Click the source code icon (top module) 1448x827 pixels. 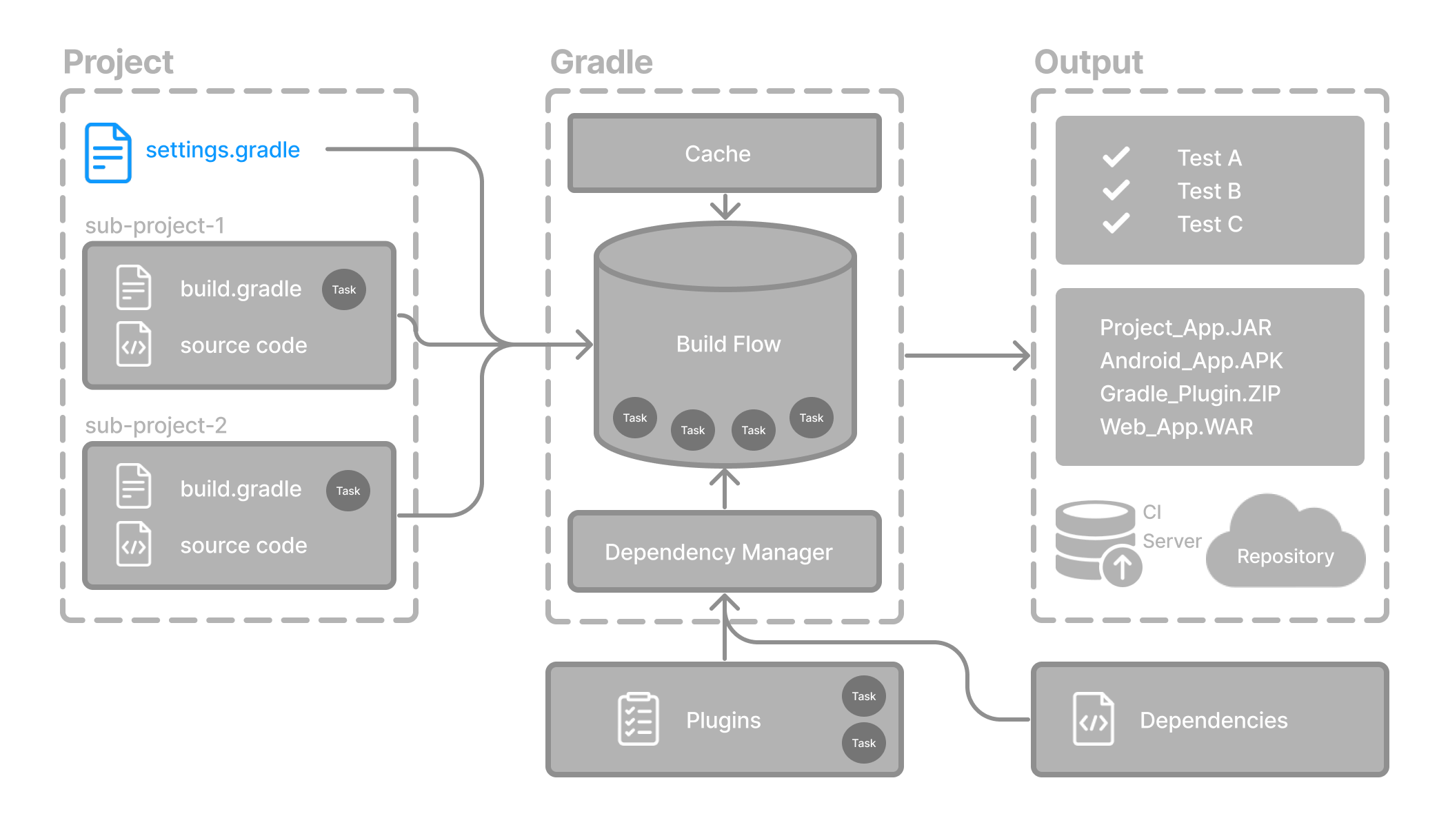133,344
